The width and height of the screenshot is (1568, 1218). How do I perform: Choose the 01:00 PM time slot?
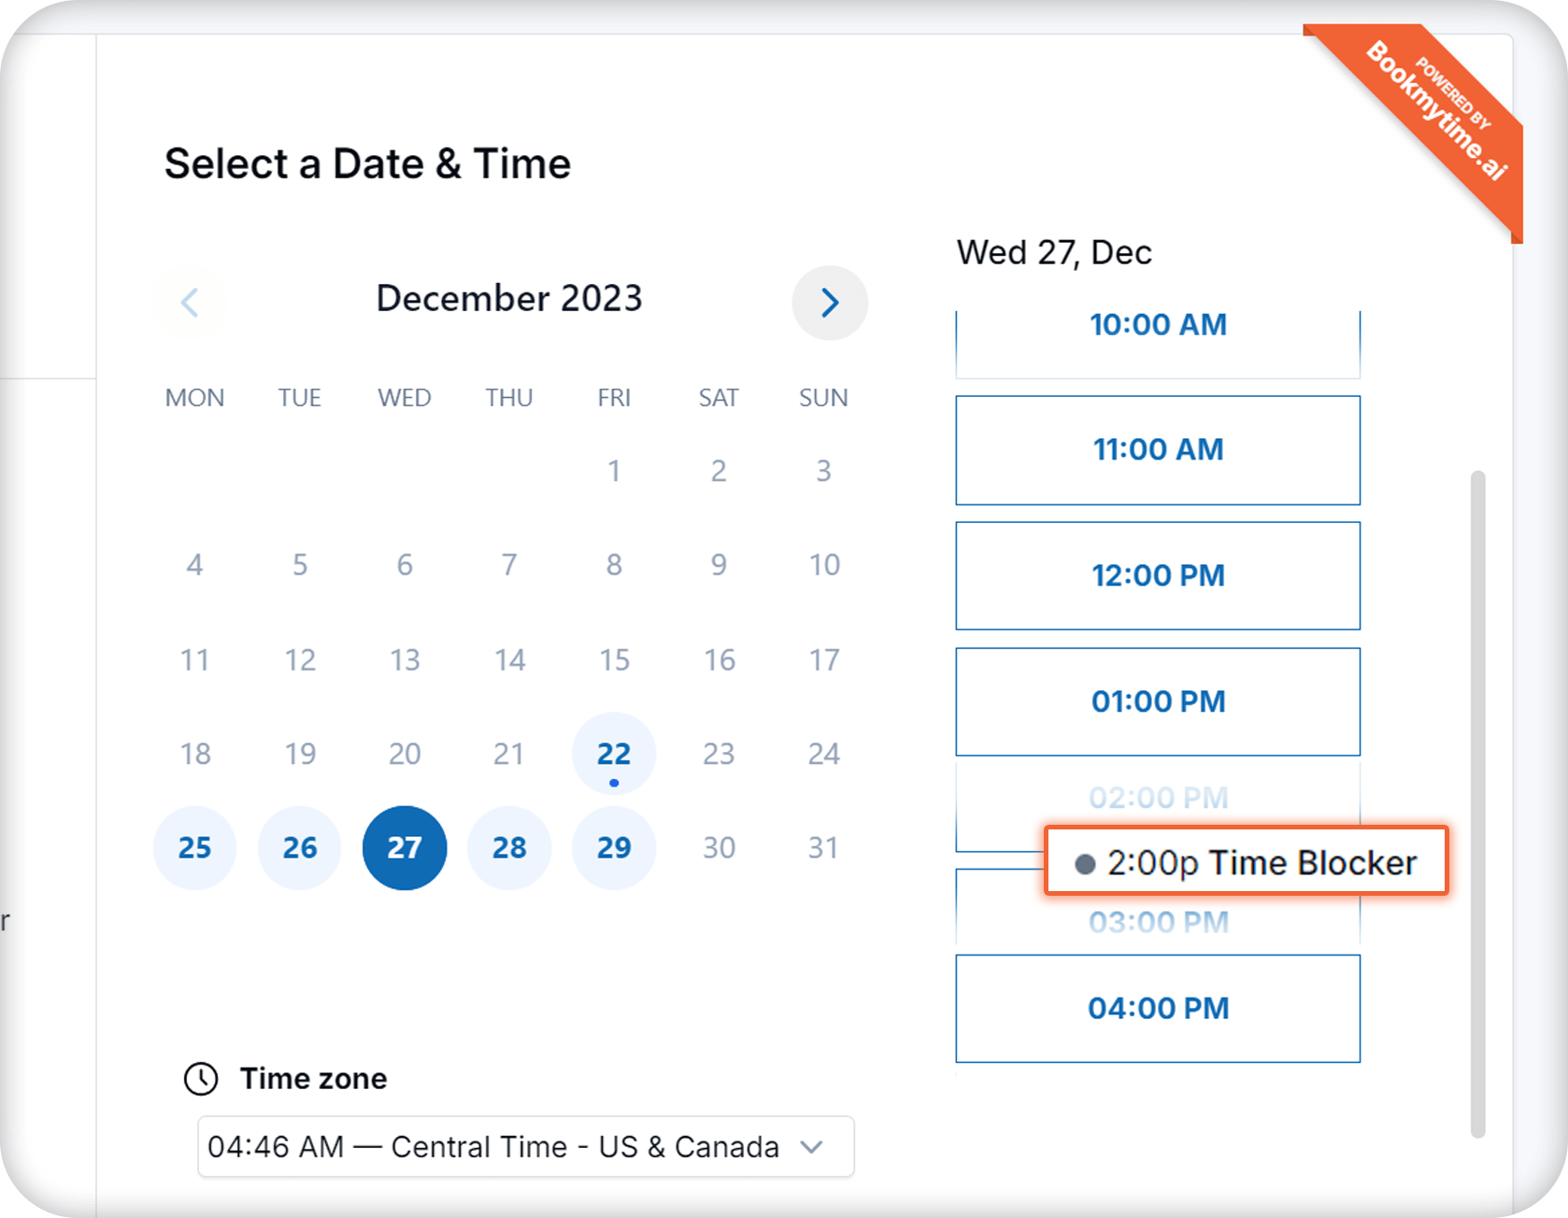(x=1158, y=701)
